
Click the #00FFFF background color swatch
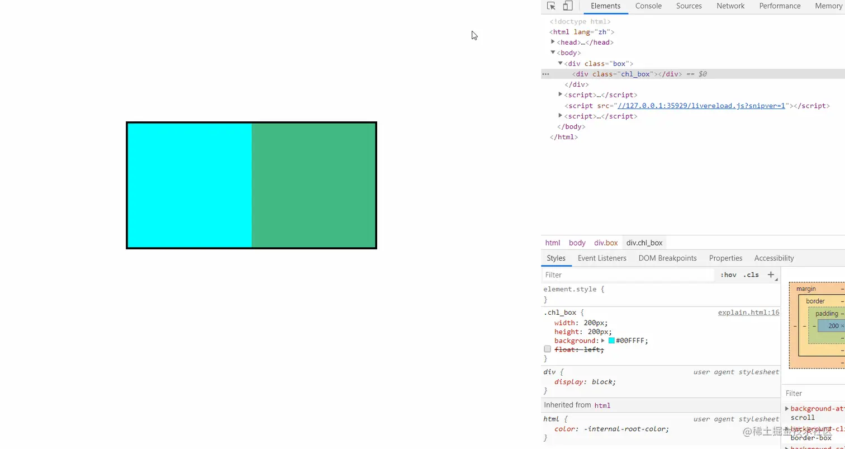click(611, 340)
